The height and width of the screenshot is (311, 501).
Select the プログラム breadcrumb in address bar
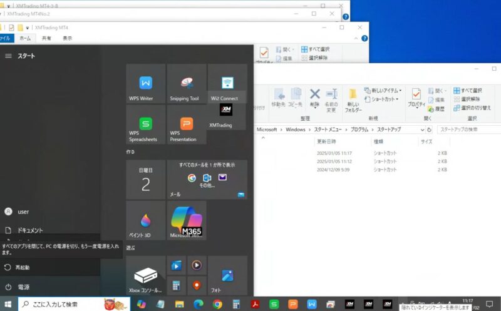[x=359, y=130]
